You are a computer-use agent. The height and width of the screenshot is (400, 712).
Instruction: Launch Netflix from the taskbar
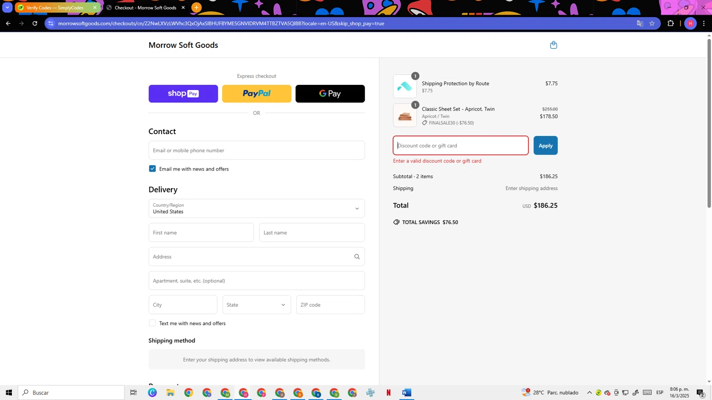pyautogui.click(x=389, y=392)
